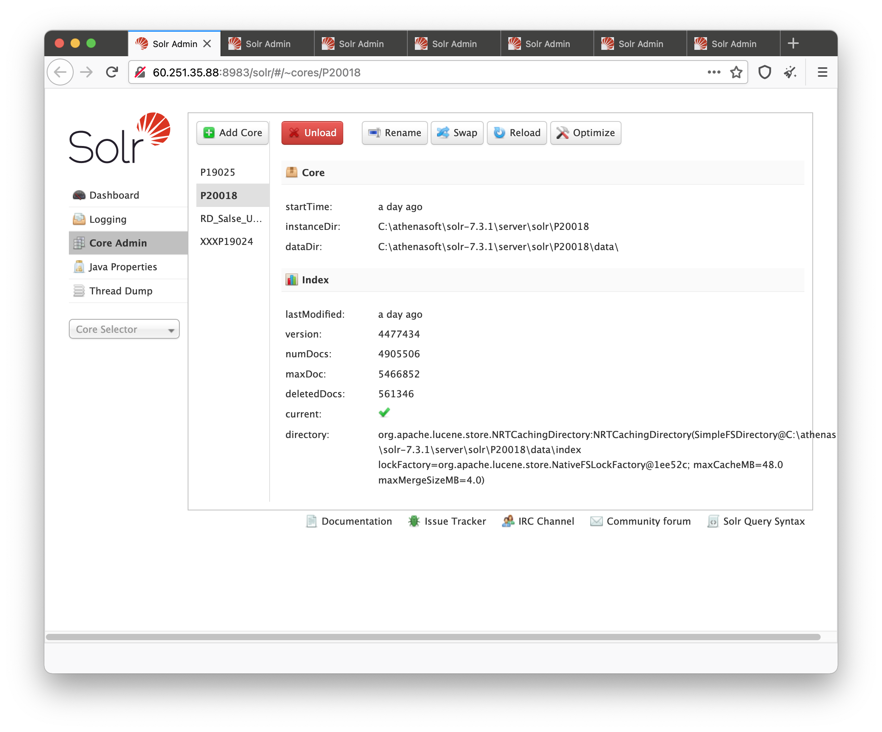This screenshot has width=882, height=732.
Task: Click the horizontal page scrollbar
Action: pos(433,637)
